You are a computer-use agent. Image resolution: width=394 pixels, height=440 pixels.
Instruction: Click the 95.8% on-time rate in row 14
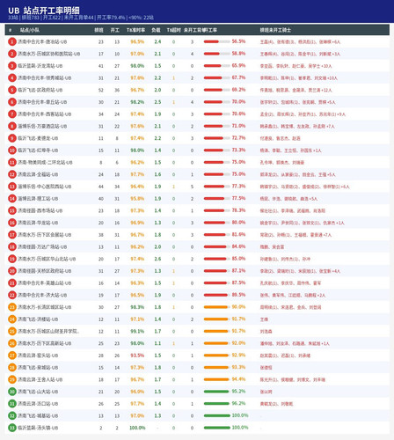(x=137, y=199)
